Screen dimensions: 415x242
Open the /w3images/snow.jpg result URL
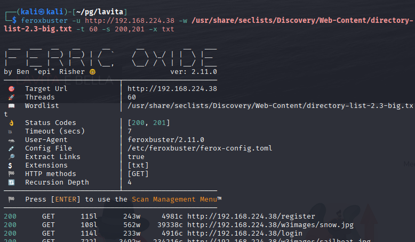click(270, 225)
